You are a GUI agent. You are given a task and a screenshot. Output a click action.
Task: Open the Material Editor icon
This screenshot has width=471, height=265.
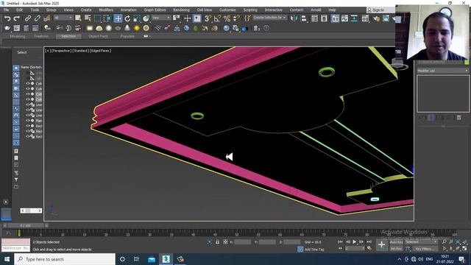click(365, 18)
